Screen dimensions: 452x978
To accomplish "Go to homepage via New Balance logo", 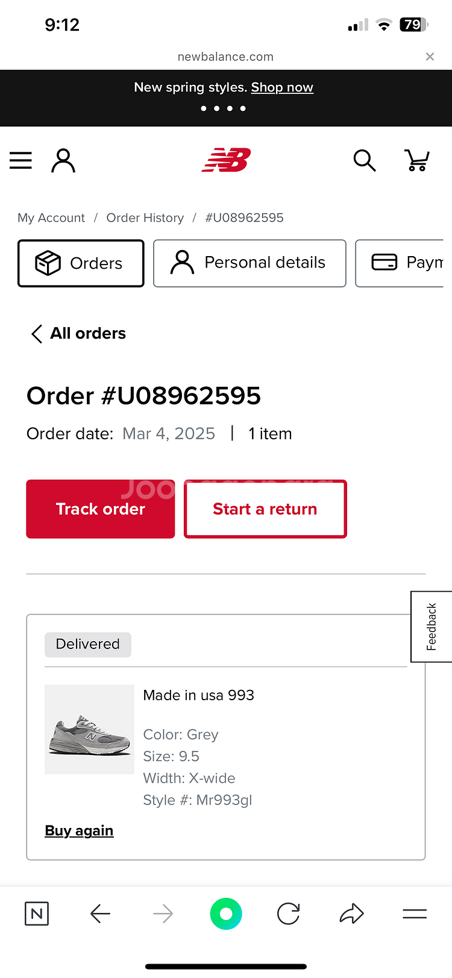I will coord(226,160).
